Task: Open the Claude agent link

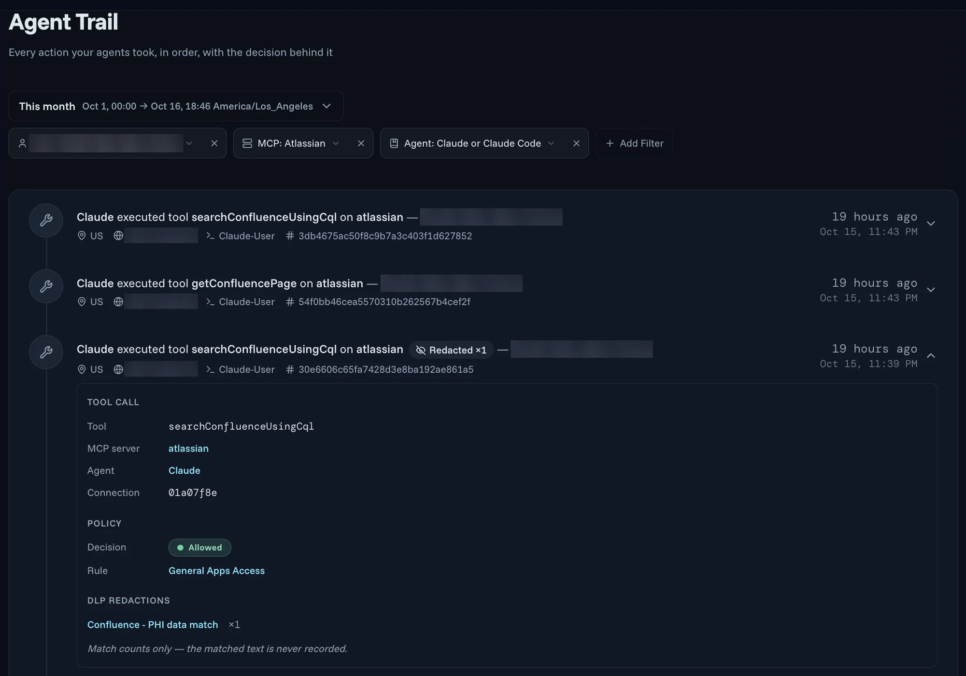Action: 184,471
